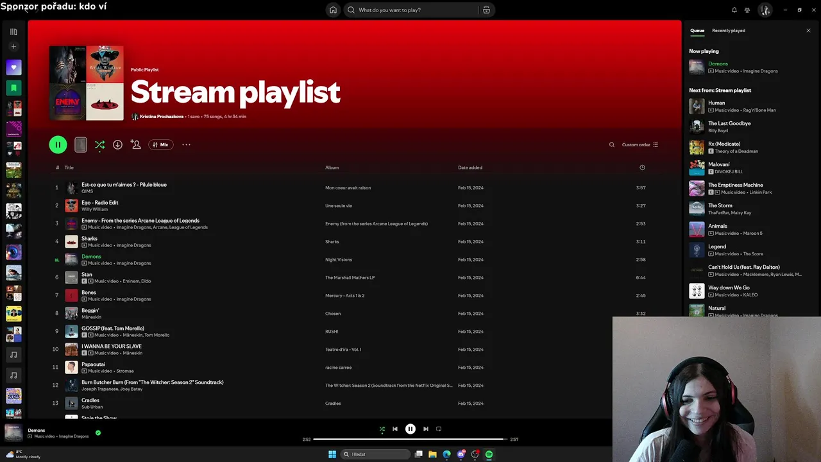The image size is (821, 462).
Task: Open Custom order sort dropdown
Action: coord(639,144)
